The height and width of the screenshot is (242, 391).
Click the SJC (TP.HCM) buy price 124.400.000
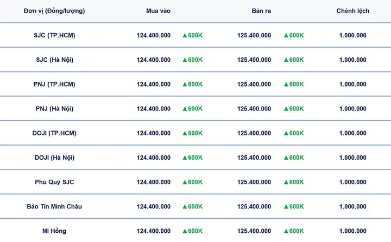(154, 35)
